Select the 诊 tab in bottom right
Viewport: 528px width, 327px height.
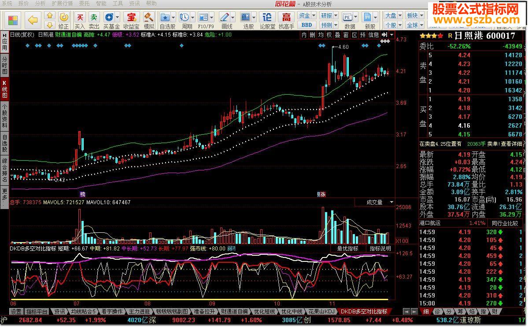[x=437, y=312]
